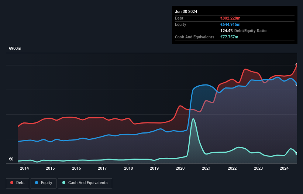Click the €644.915m equity value
Screen dimensions: 303x194
(230, 24)
